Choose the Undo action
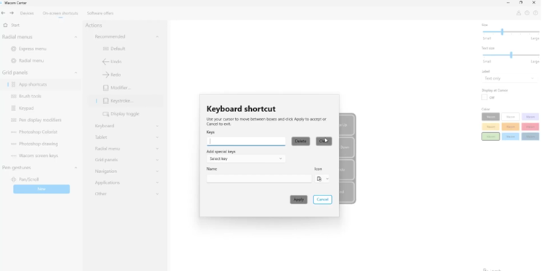 pos(116,62)
